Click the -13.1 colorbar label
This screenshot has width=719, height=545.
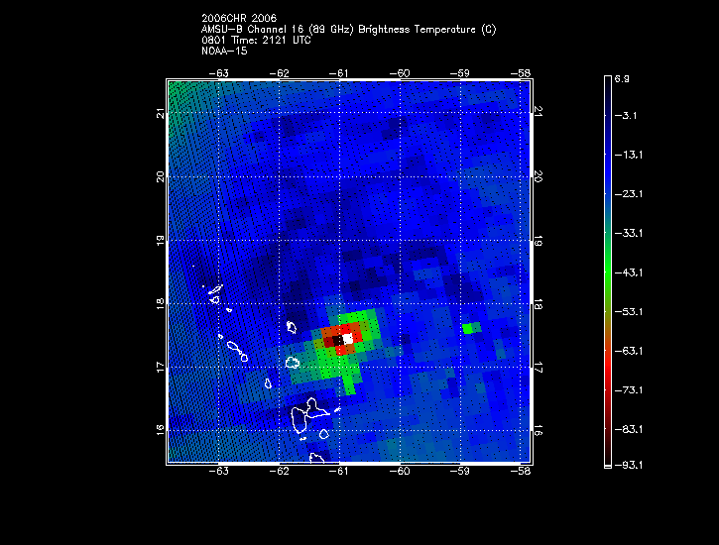tap(629, 155)
